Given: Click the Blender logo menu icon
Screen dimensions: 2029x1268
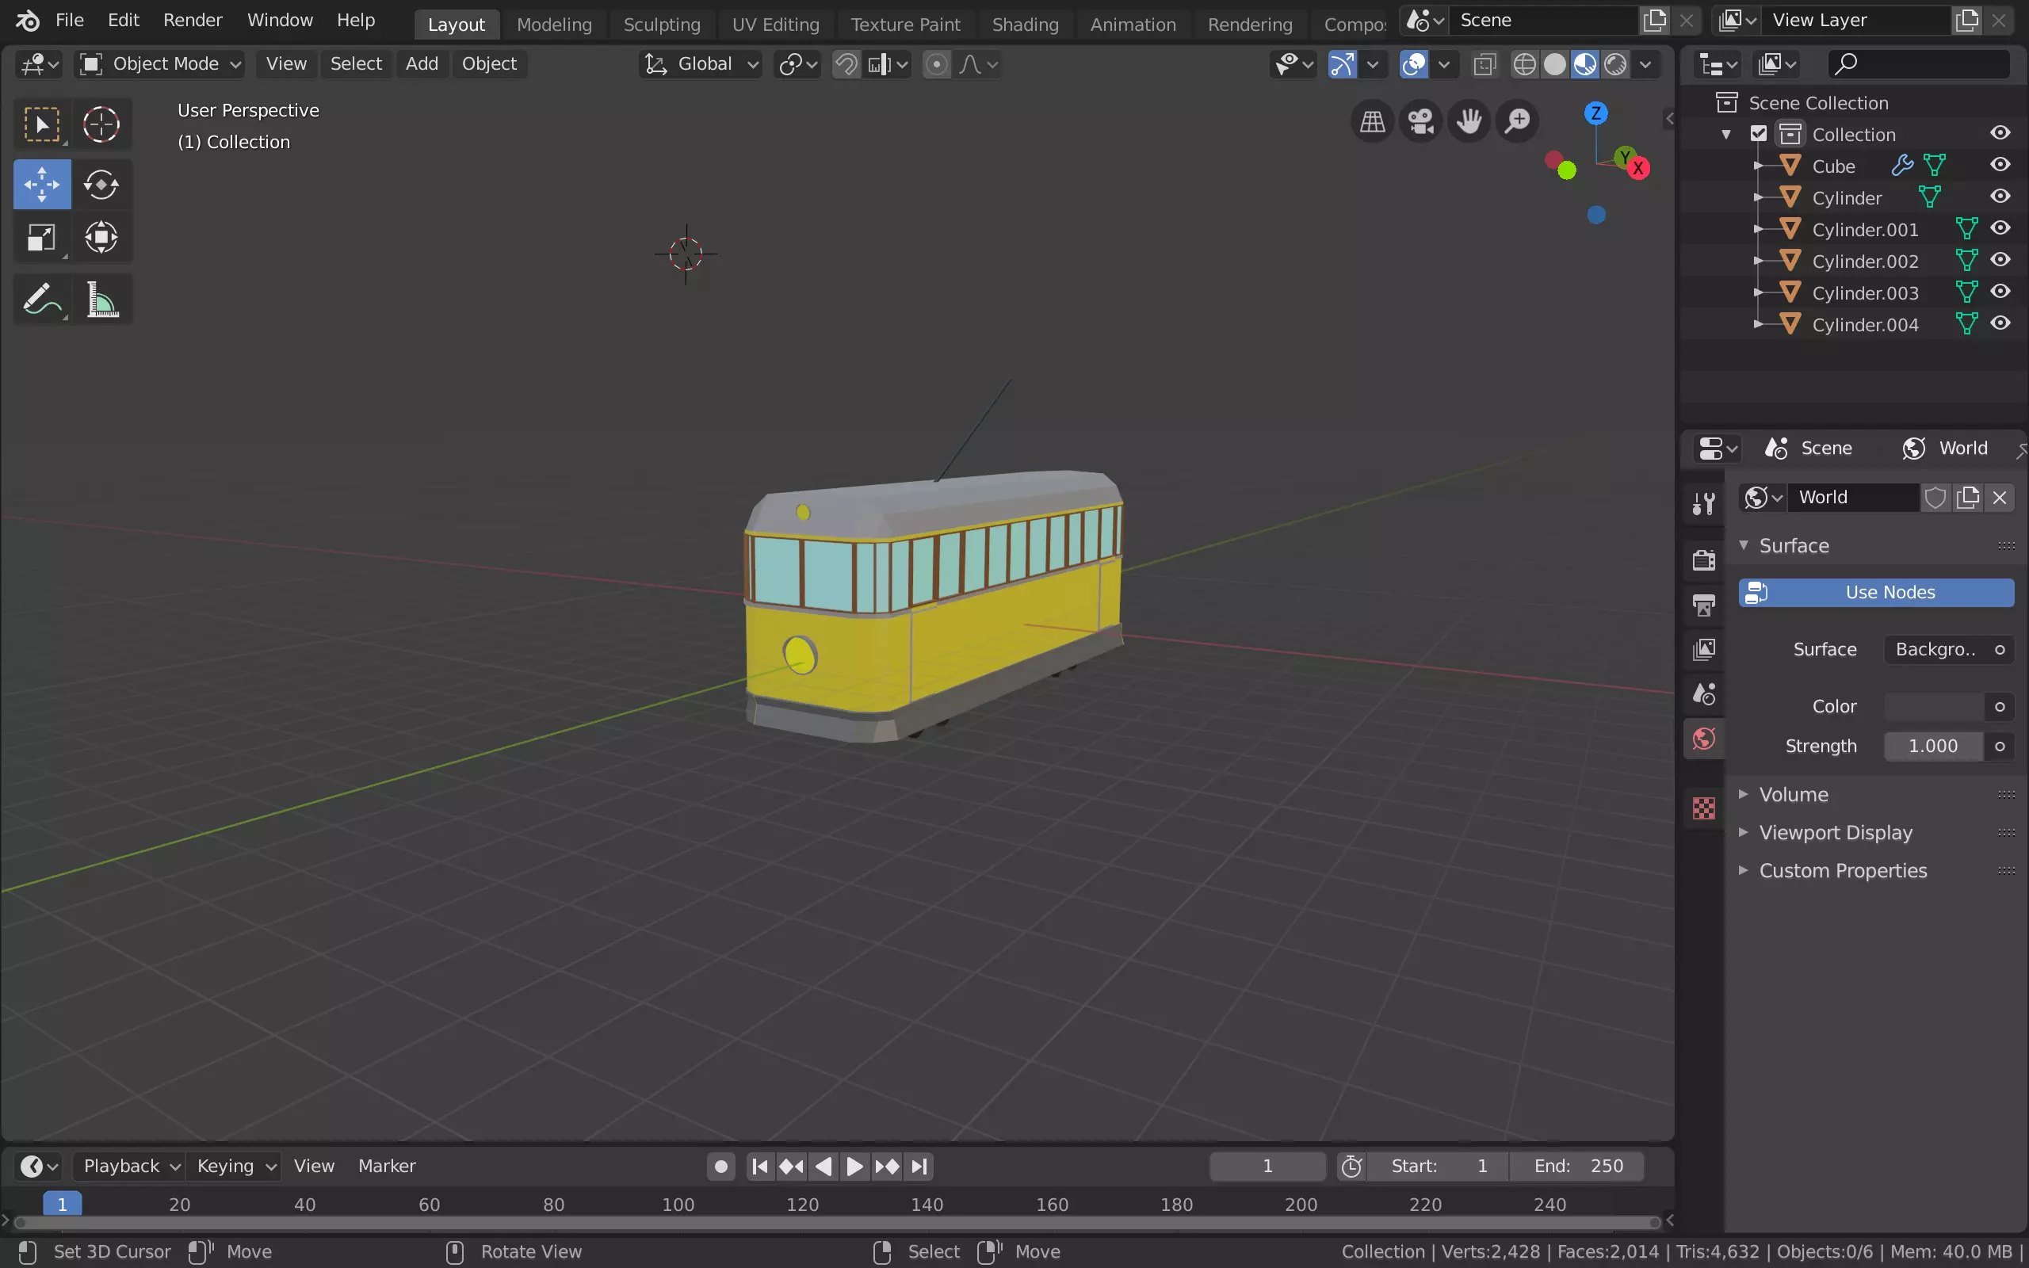Looking at the screenshot, I should click(x=27, y=20).
